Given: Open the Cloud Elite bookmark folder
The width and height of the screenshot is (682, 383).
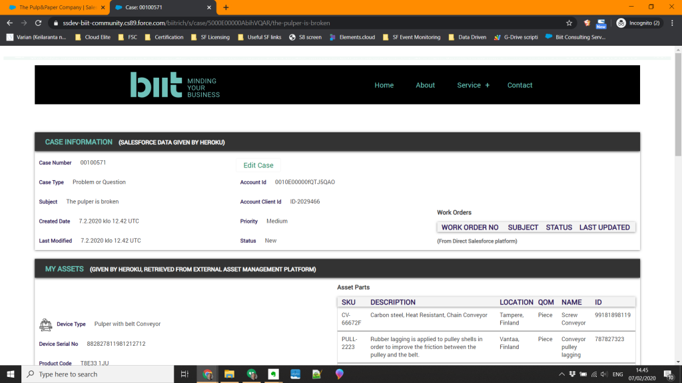Looking at the screenshot, I should click(x=93, y=37).
